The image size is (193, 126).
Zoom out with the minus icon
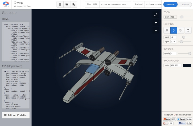[x=156, y=30]
